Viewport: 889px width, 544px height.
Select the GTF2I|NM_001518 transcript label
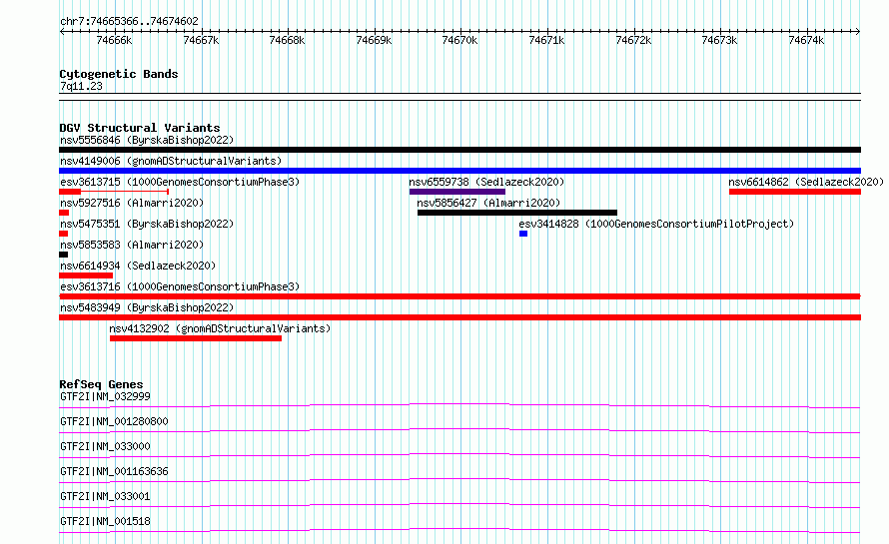pyautogui.click(x=105, y=521)
